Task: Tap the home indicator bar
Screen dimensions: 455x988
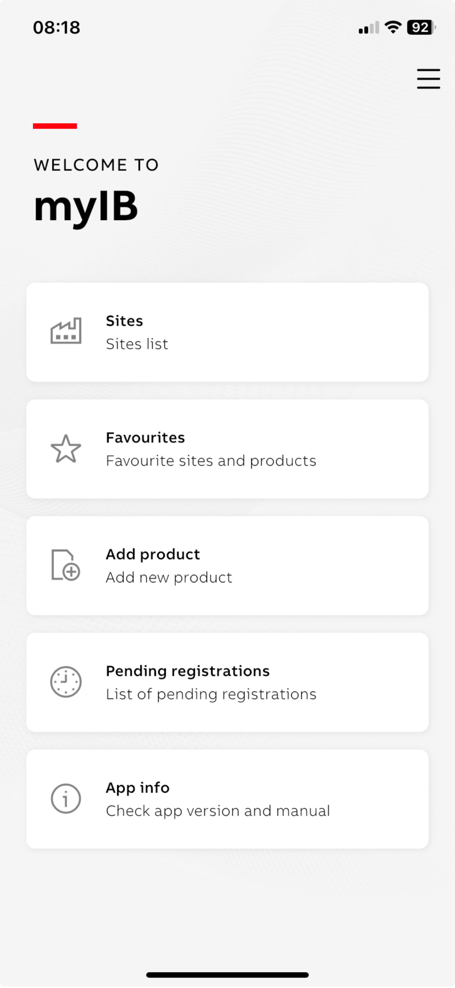Action: click(227, 975)
